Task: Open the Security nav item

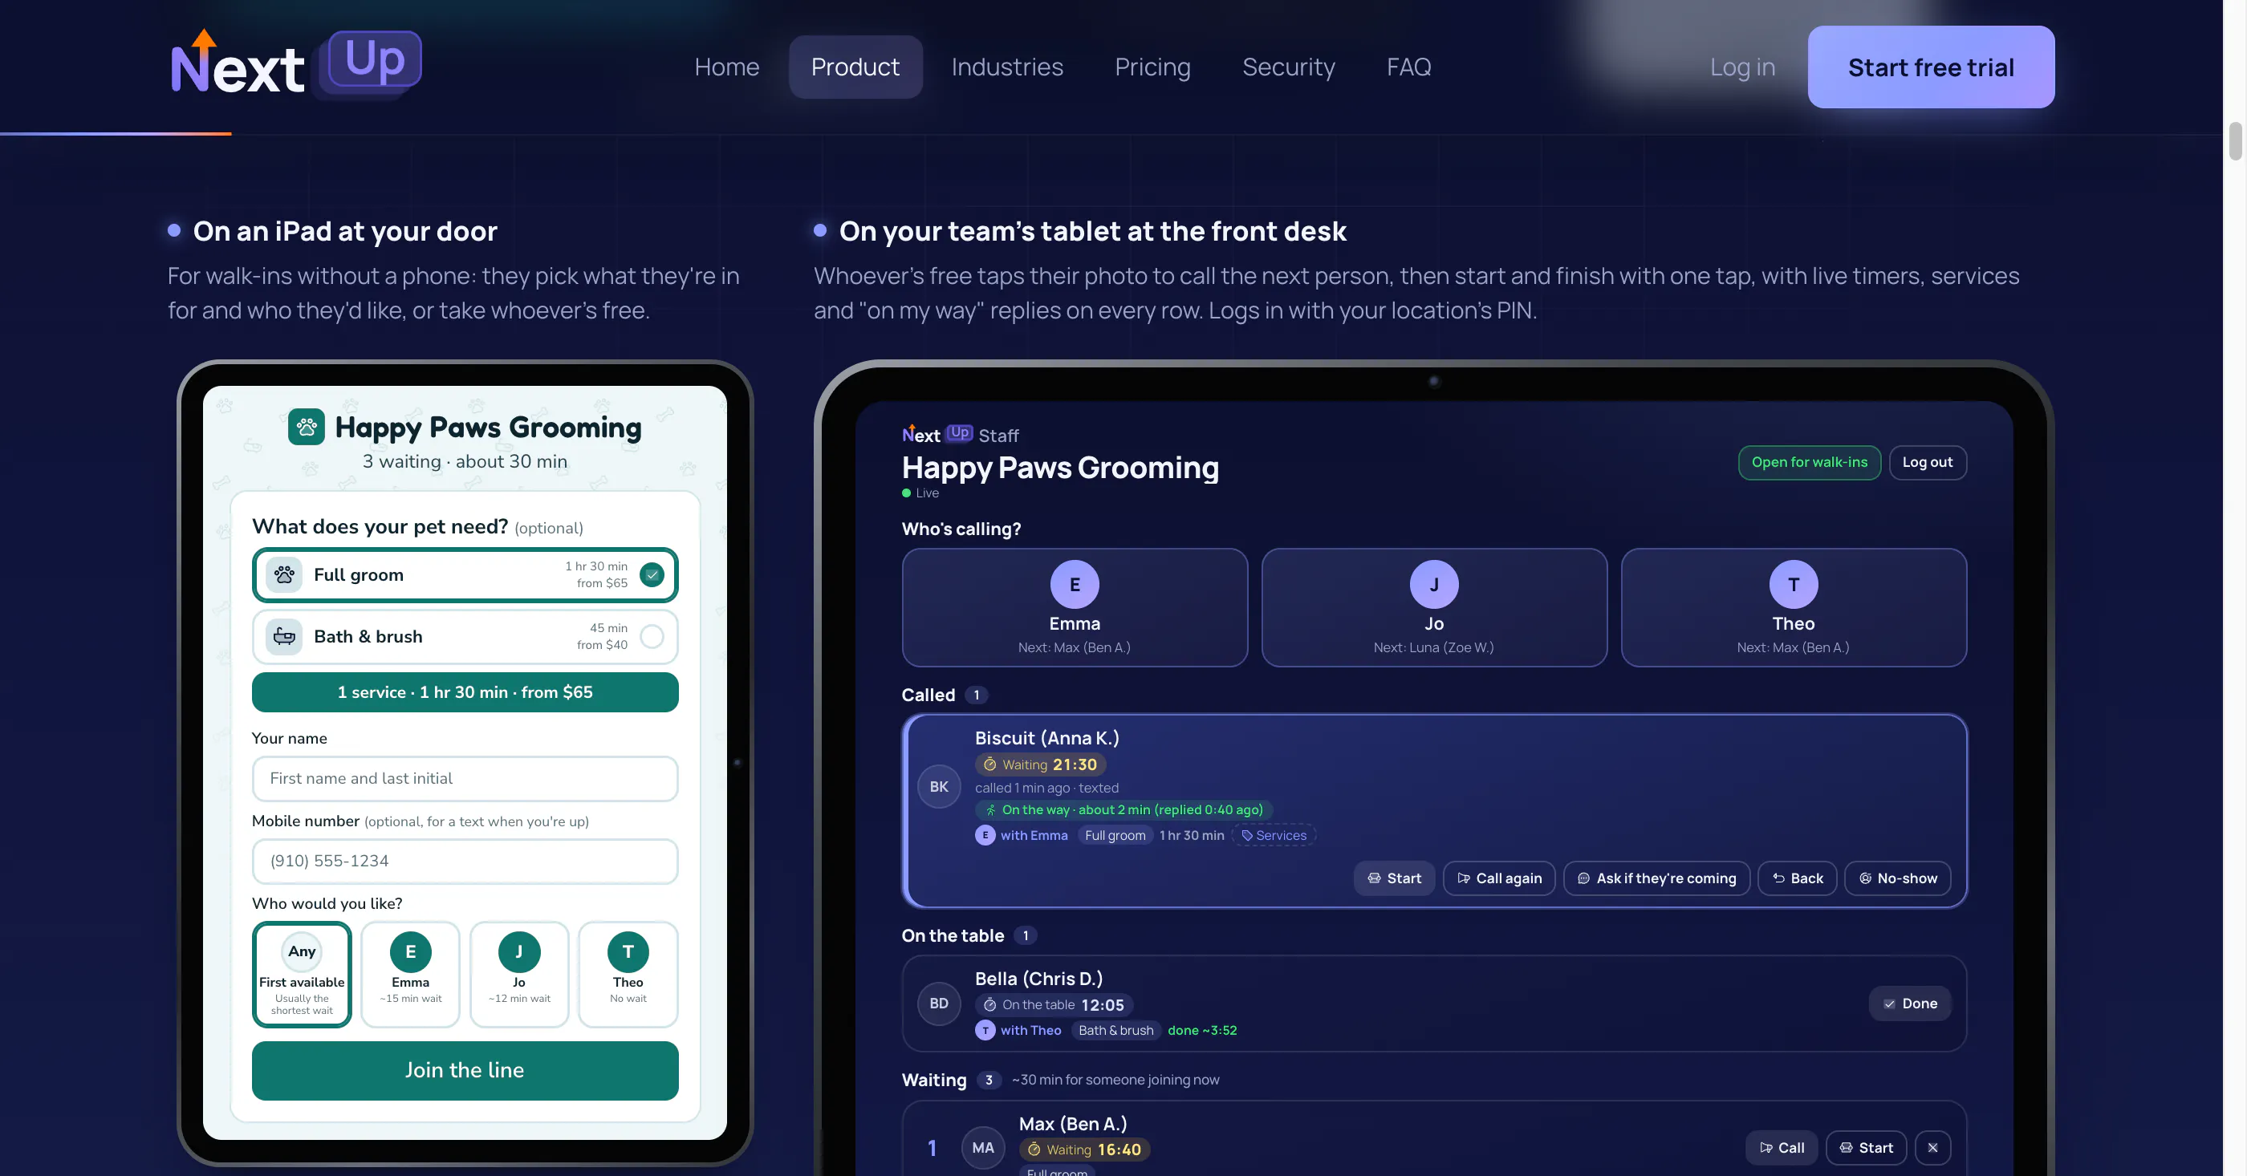Action: tap(1288, 67)
